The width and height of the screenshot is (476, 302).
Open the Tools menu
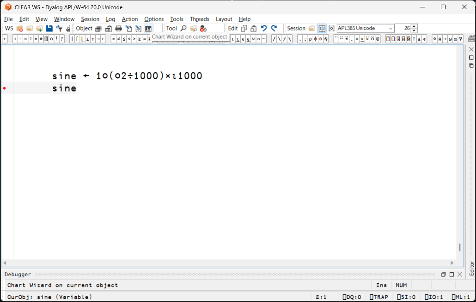tap(177, 19)
